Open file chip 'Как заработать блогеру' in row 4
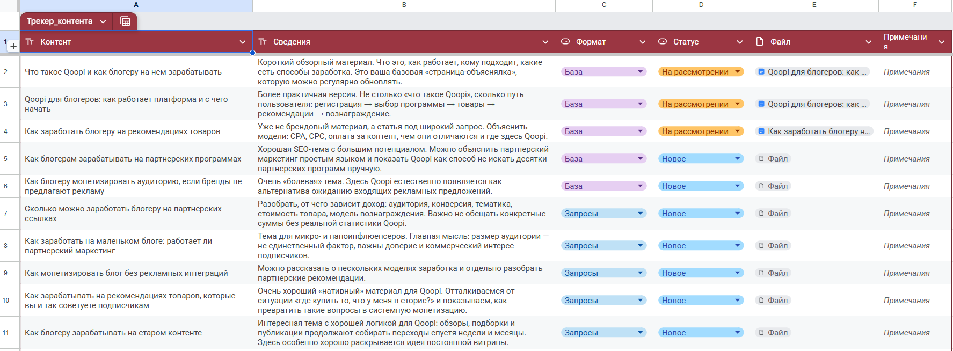The image size is (953, 351). pyautogui.click(x=814, y=131)
